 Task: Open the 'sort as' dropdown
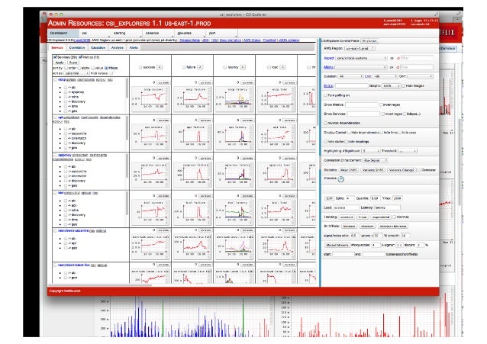click(x=77, y=73)
